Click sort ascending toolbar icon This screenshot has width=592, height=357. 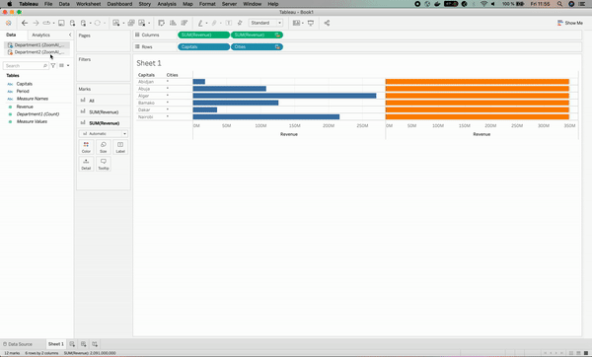click(x=173, y=23)
